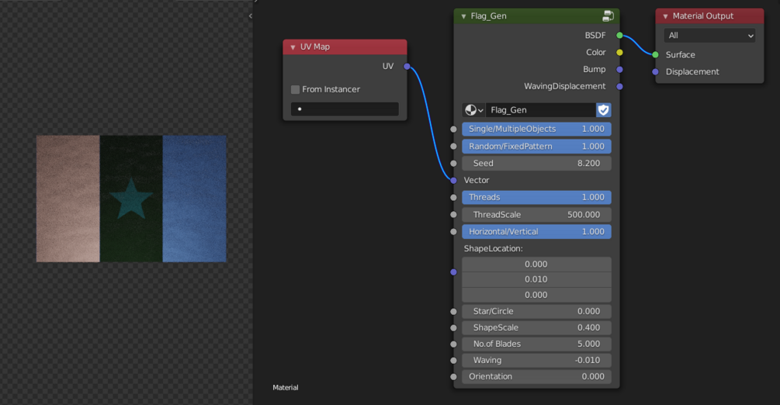Select the UV Map node header

[345, 47]
